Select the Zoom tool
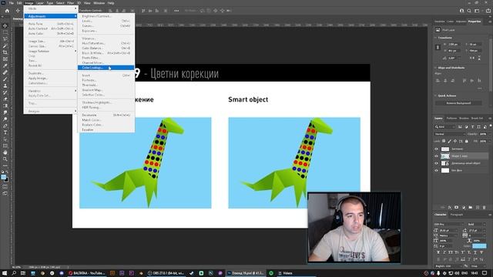Screen dimensions: 493x277 pyautogui.click(x=5, y=159)
